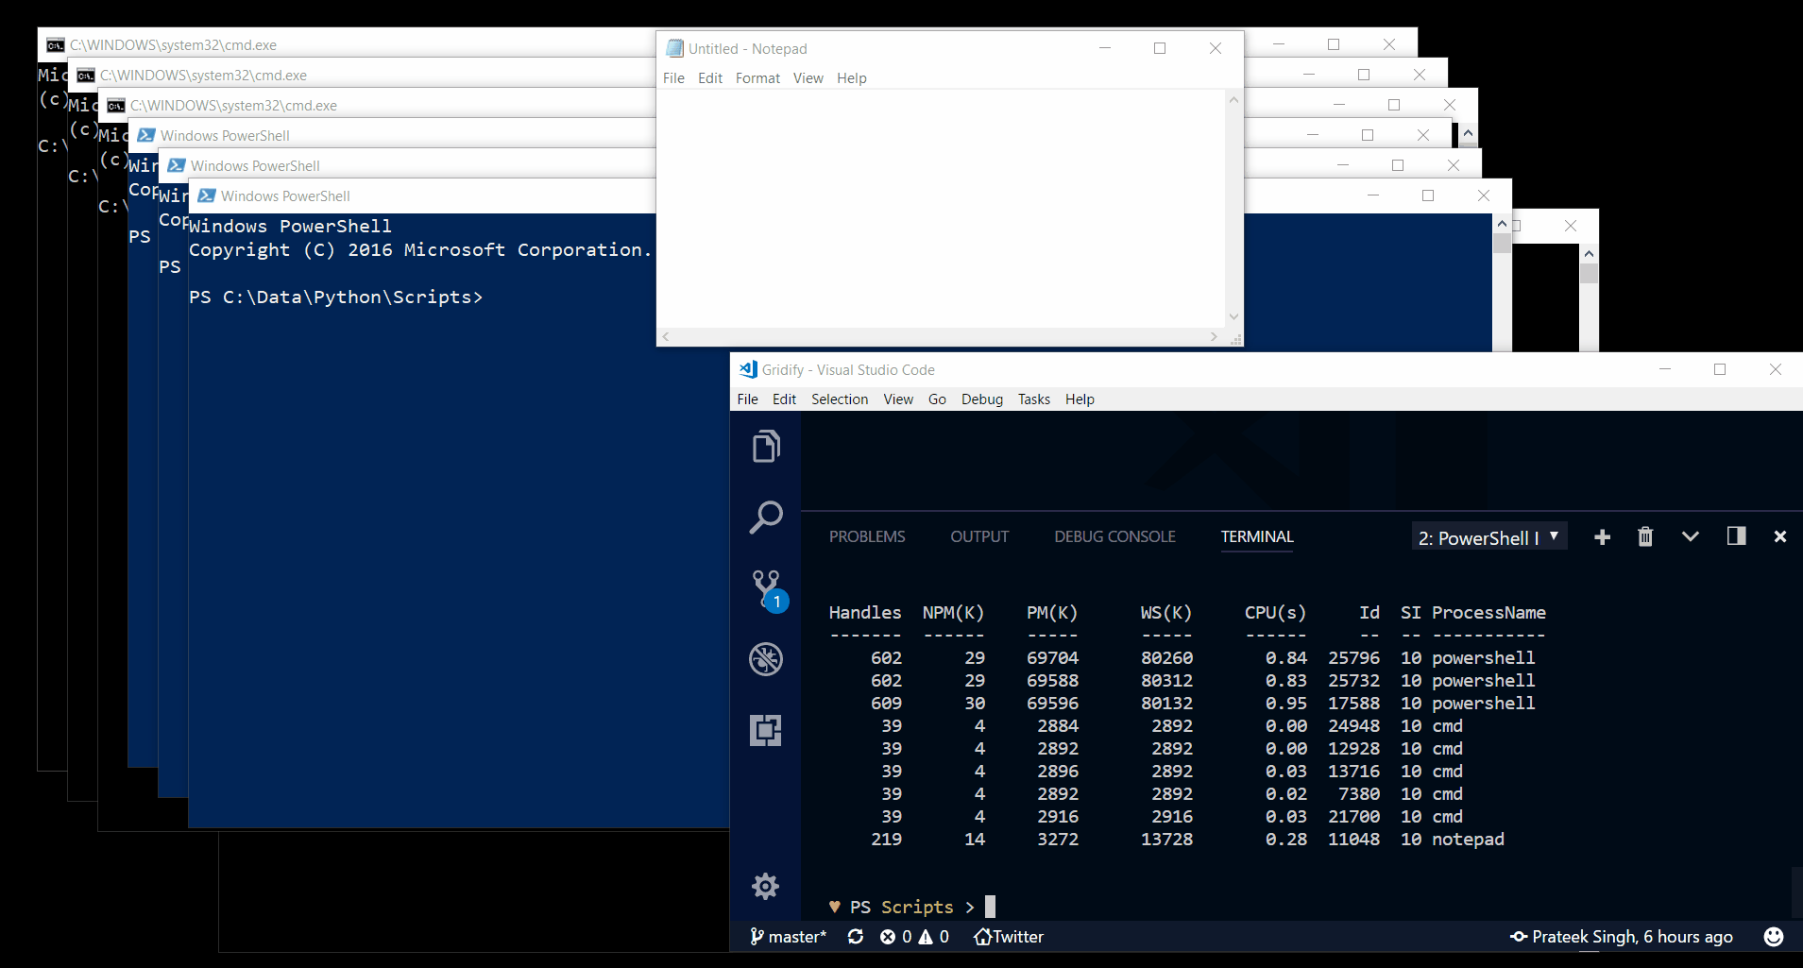Screen dimensions: 1803x968
Task: Toggle the maximized panel size icon
Action: click(x=1736, y=536)
